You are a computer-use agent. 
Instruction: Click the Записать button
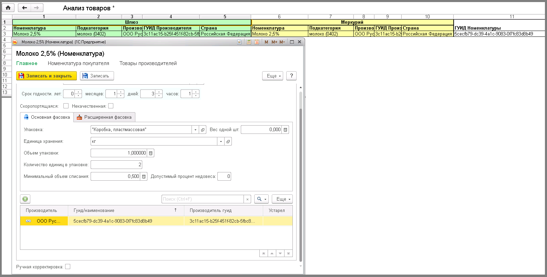(x=97, y=76)
